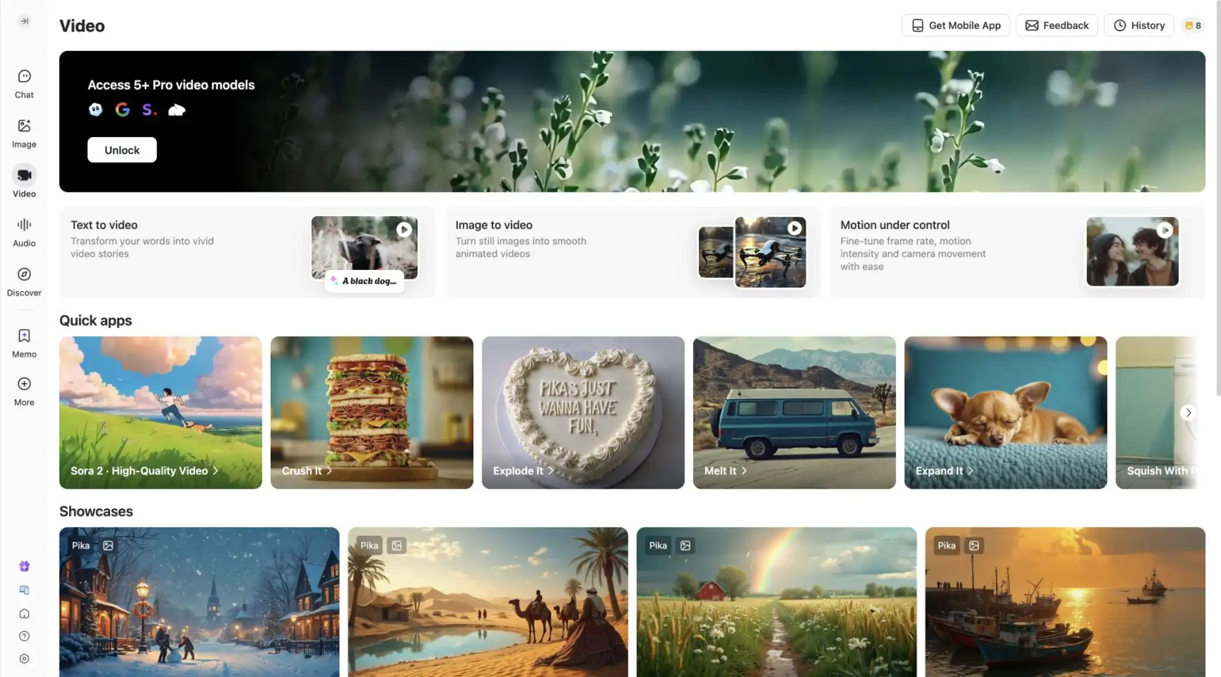Click the 'A black dog...' prompt chip

[364, 281]
